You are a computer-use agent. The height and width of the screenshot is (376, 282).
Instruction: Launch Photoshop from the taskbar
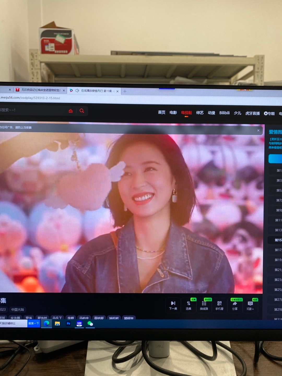point(68,324)
